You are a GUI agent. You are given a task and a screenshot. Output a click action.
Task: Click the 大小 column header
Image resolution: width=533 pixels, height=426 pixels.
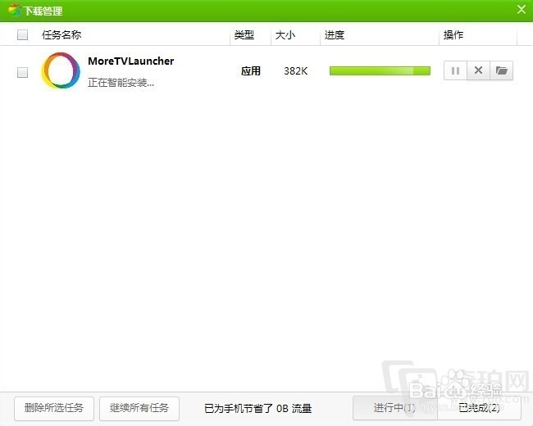pyautogui.click(x=285, y=34)
